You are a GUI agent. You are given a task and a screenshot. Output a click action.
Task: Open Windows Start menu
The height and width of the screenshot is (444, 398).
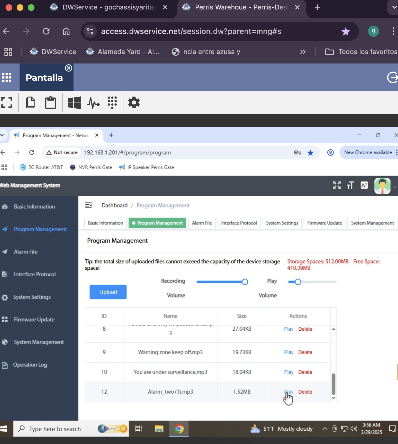[4, 429]
